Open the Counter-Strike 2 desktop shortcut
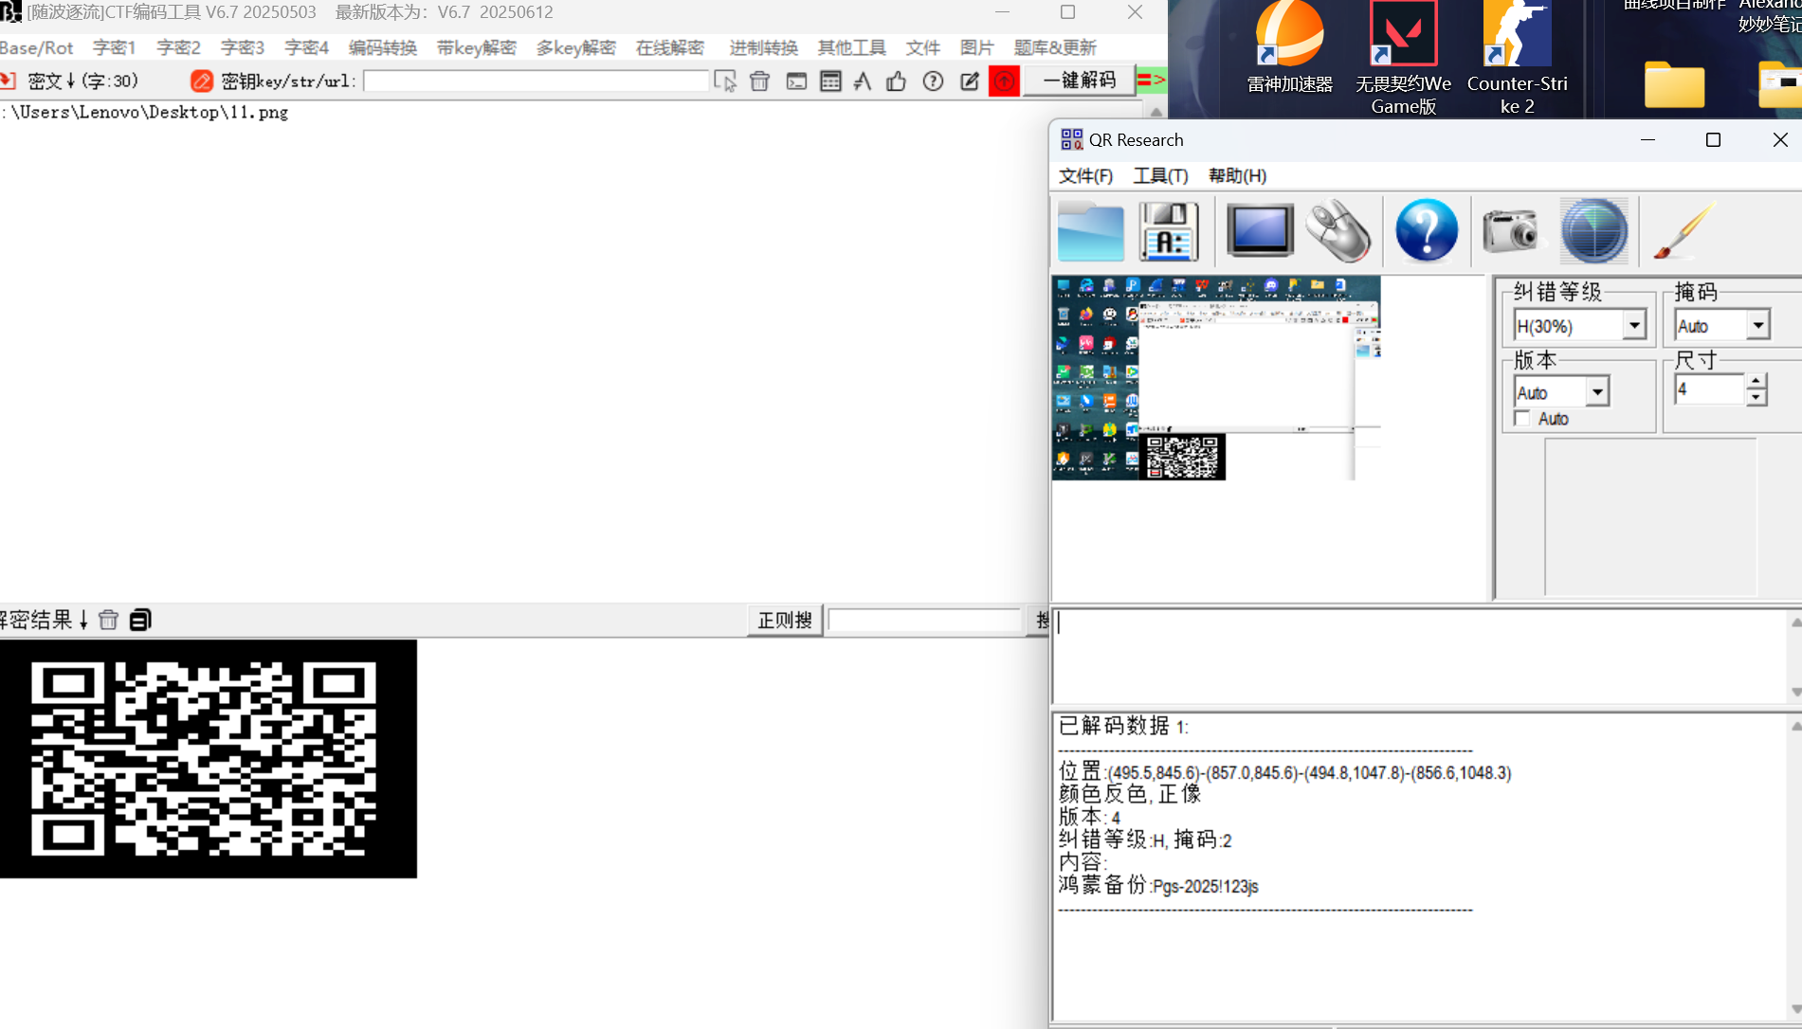 tap(1517, 57)
